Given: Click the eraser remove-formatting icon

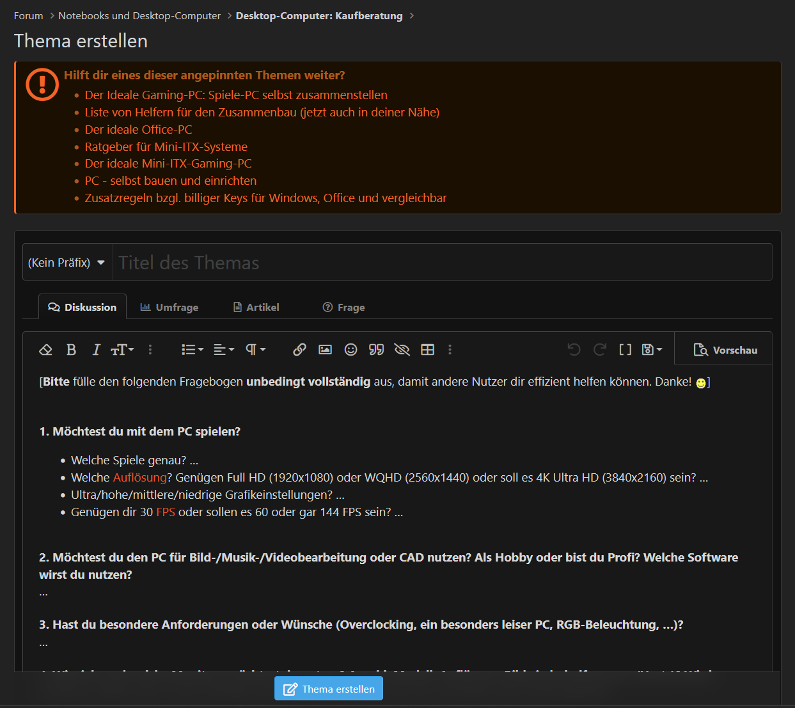Looking at the screenshot, I should [45, 350].
